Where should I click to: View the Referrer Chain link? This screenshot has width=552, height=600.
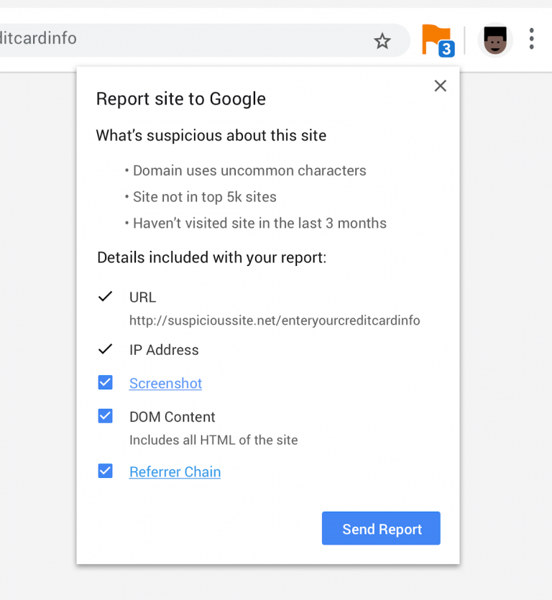click(175, 472)
